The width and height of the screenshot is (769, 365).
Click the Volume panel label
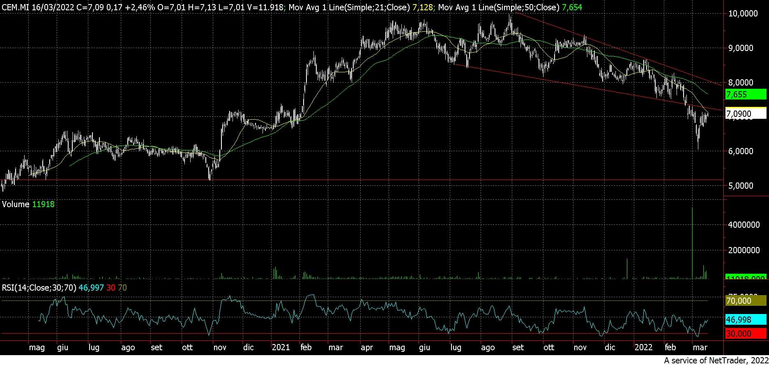[x=16, y=204]
